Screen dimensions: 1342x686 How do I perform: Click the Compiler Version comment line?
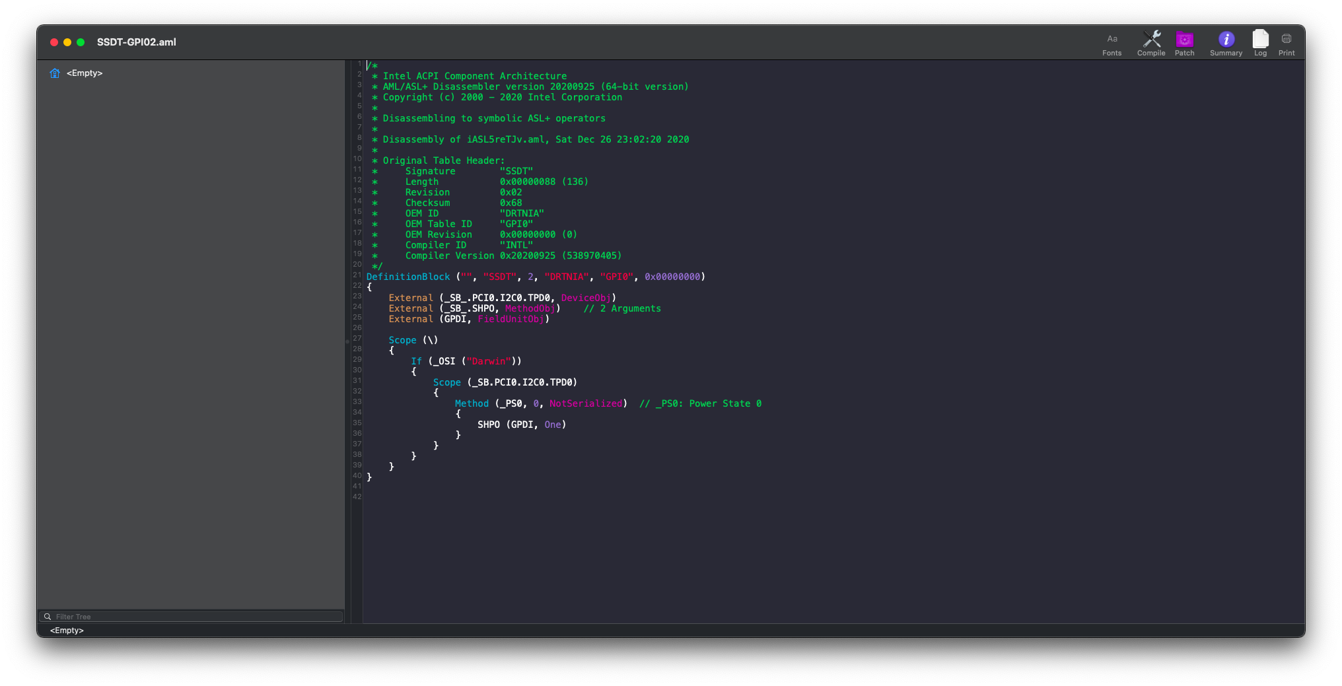[497, 256]
